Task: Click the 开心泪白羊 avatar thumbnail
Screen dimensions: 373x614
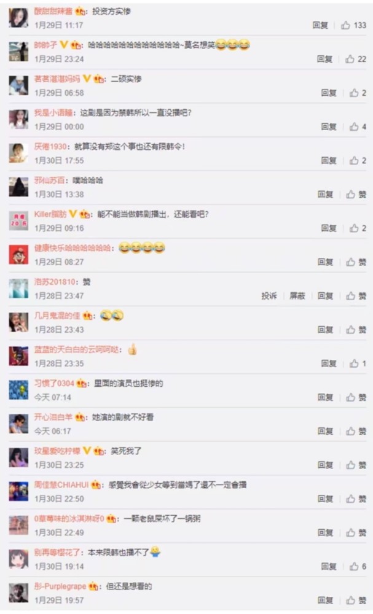Action: [x=19, y=424]
